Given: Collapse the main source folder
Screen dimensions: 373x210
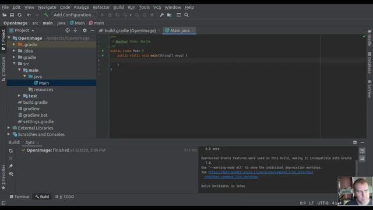Looking at the screenshot, I should coord(19,70).
